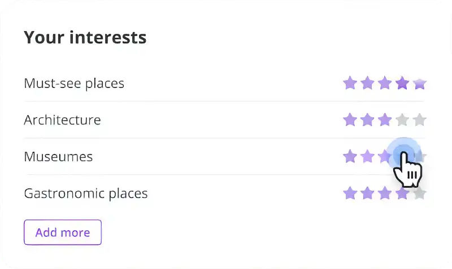
Task: Click second star for Gastronomic places
Action: 367,193
